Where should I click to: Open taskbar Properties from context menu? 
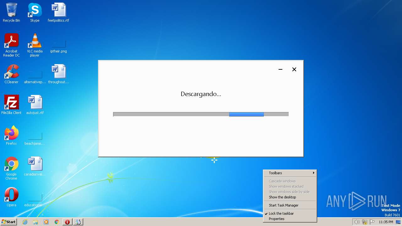pyautogui.click(x=290, y=219)
